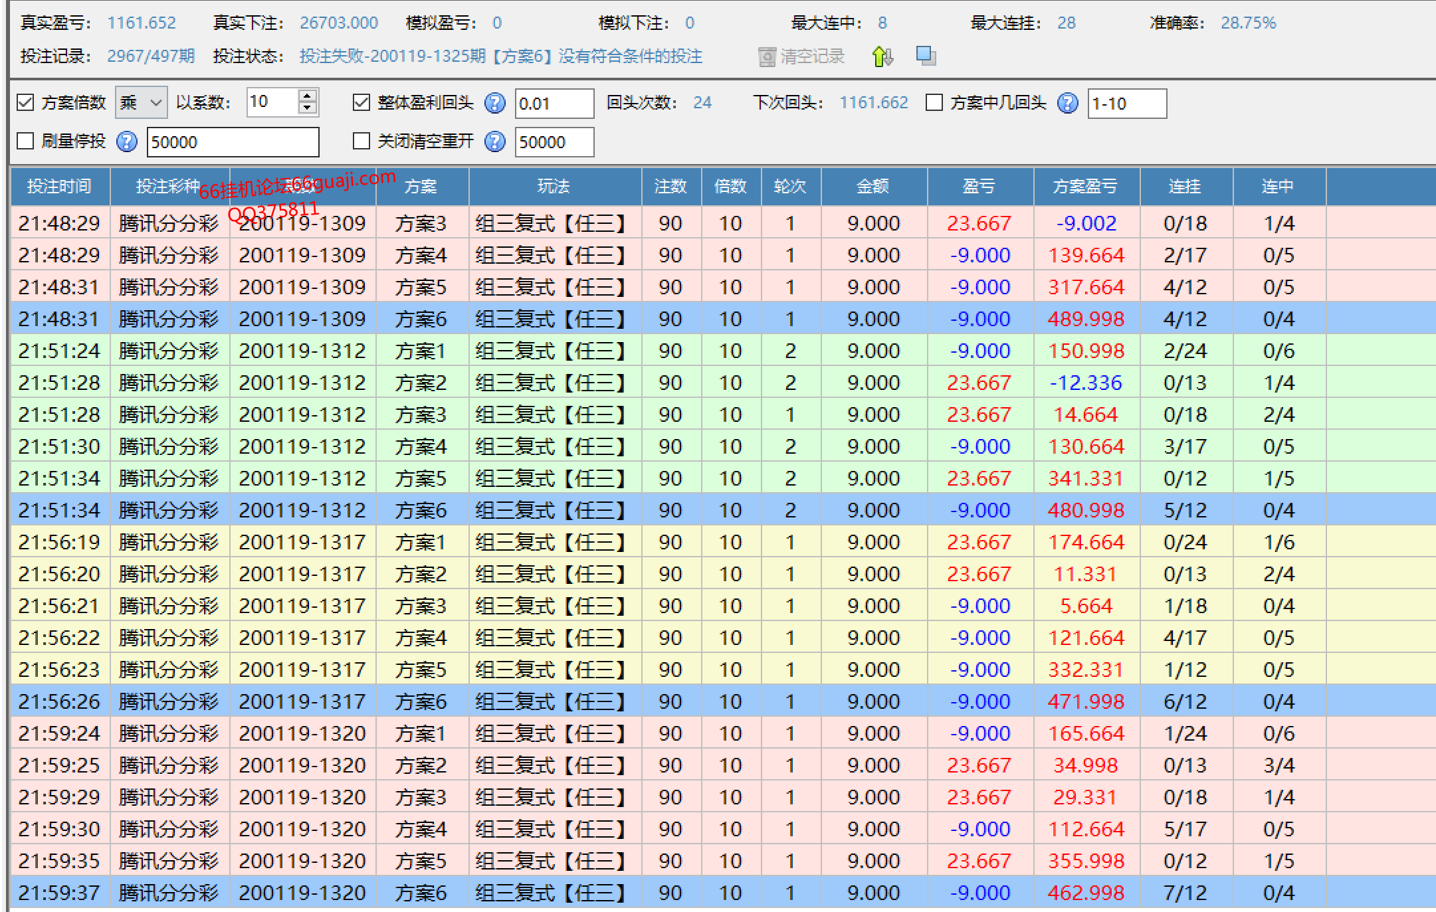The height and width of the screenshot is (912, 1436).
Task: Click the 投注记录 value 2967/497期
Action: 151,56
